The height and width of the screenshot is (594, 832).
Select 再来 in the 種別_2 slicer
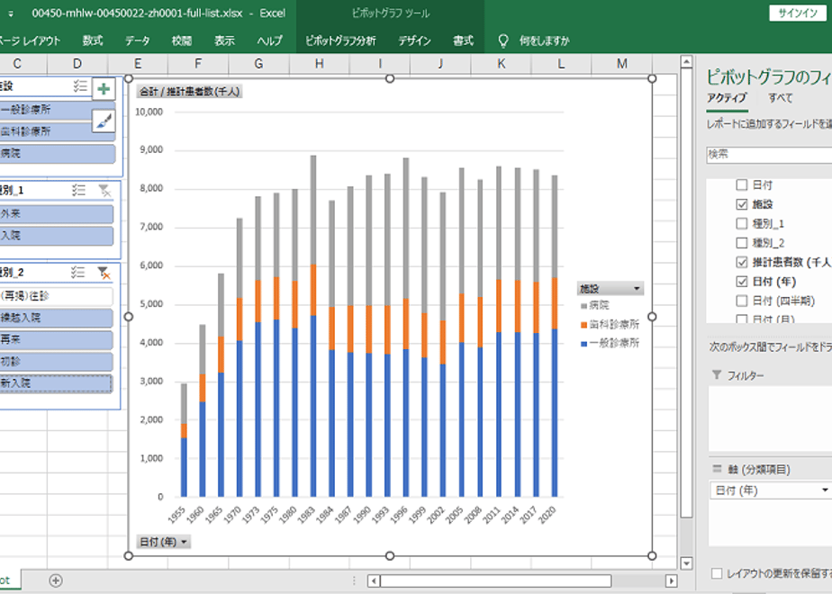pyautogui.click(x=56, y=339)
